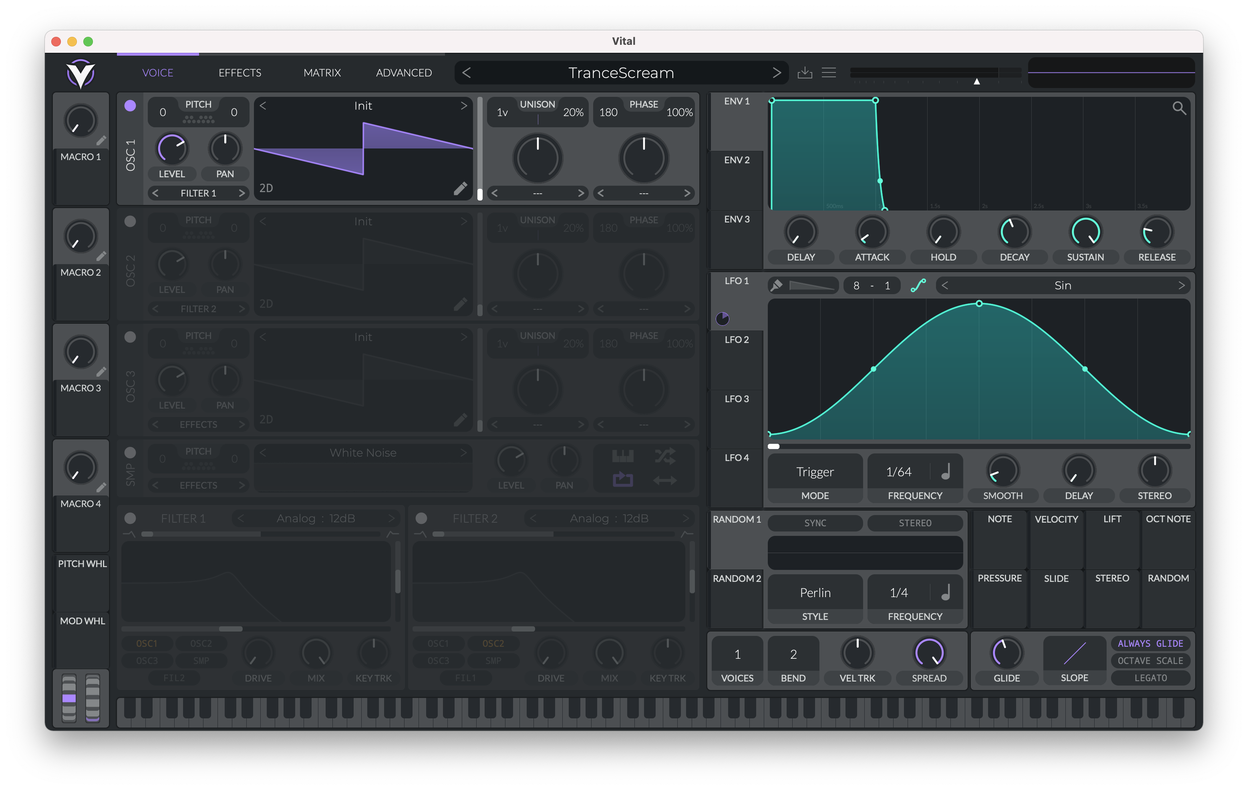Edit OSC 2 wavetable with pencil icon

pos(460,304)
